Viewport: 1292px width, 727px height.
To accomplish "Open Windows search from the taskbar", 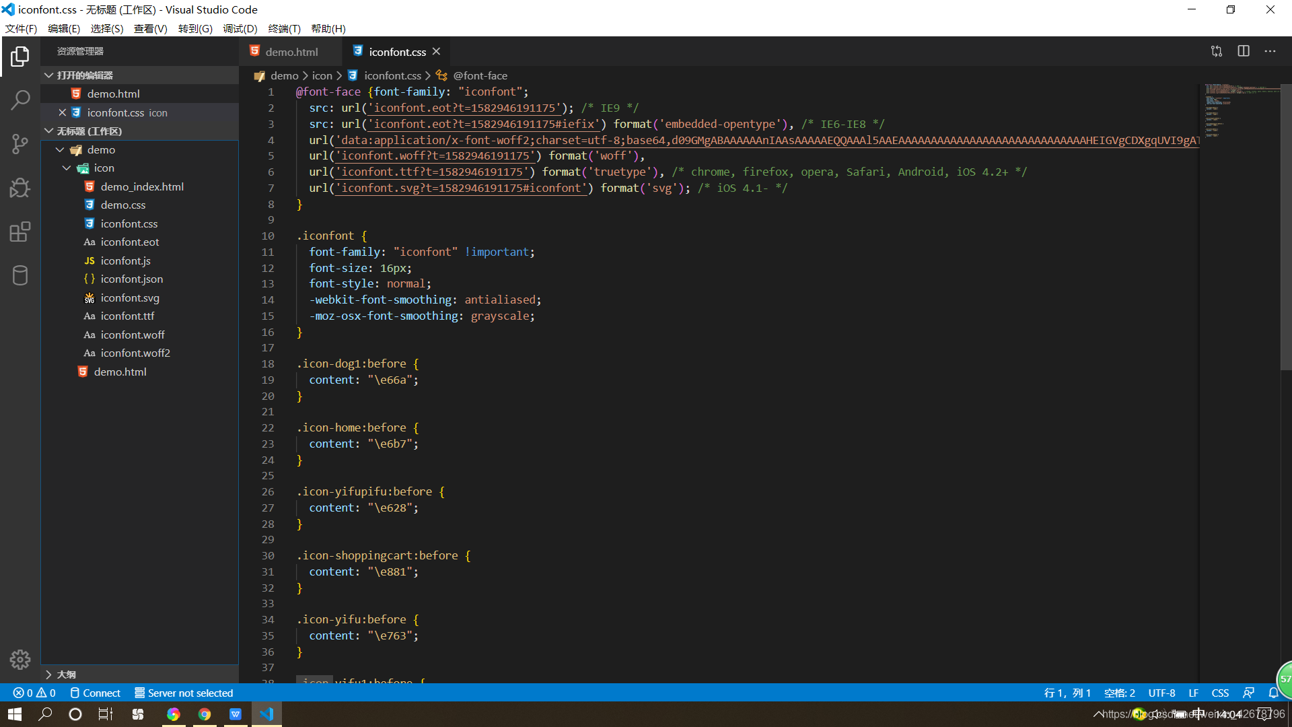I will [45, 714].
